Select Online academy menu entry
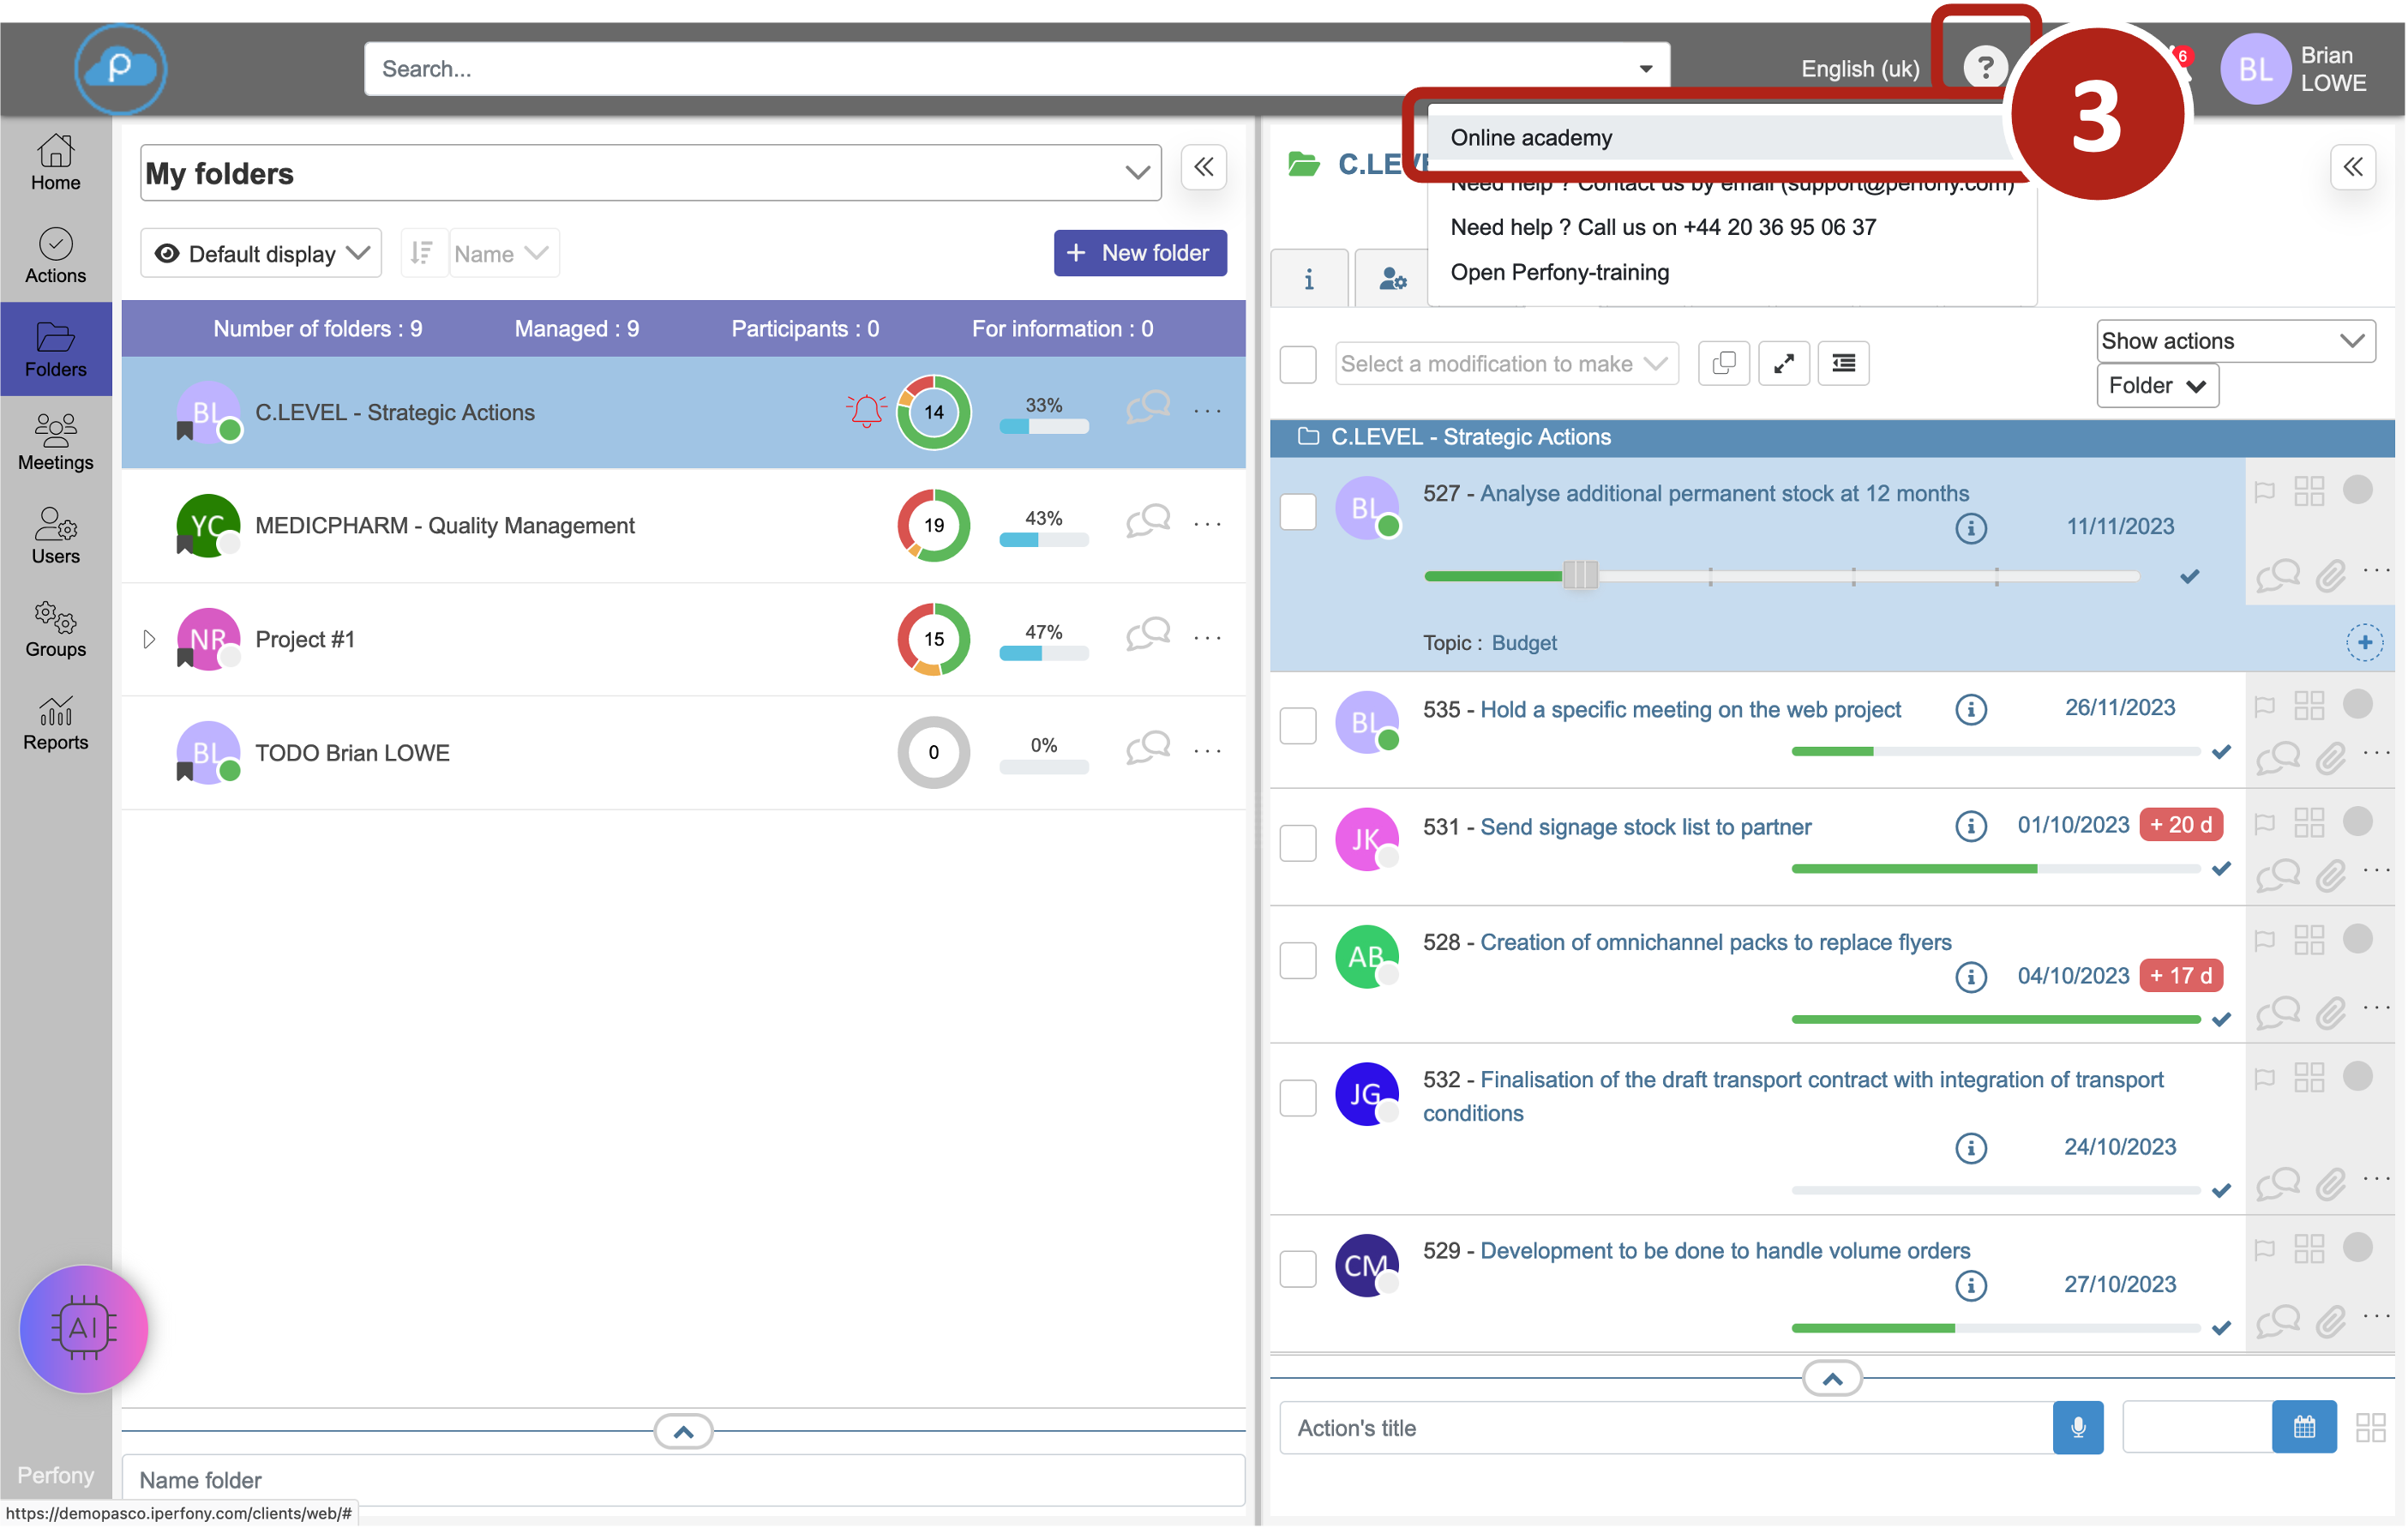2408x1528 pixels. pos(1531,138)
